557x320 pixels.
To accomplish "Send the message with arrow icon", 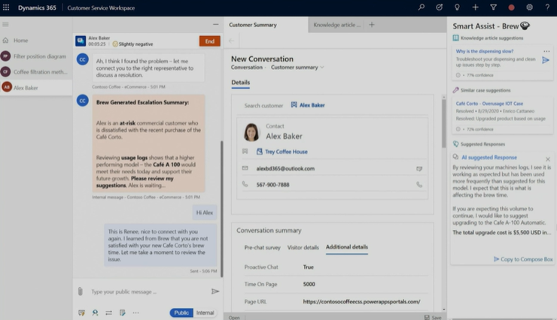I will (215, 291).
